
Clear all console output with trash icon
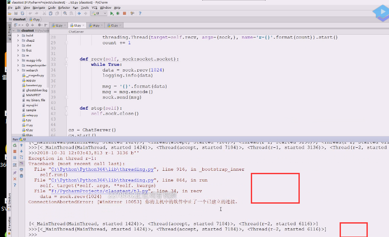click(x=21, y=176)
